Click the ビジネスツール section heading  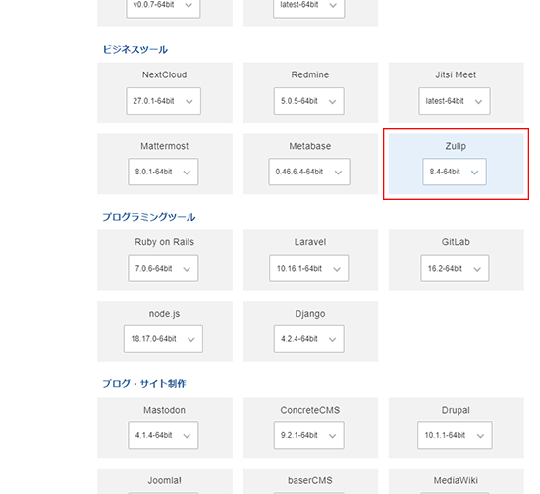tap(135, 50)
